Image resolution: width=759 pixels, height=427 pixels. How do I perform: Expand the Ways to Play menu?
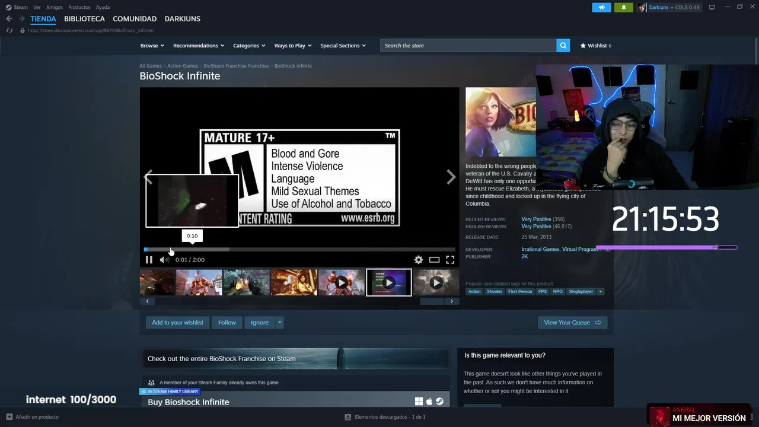pos(293,46)
